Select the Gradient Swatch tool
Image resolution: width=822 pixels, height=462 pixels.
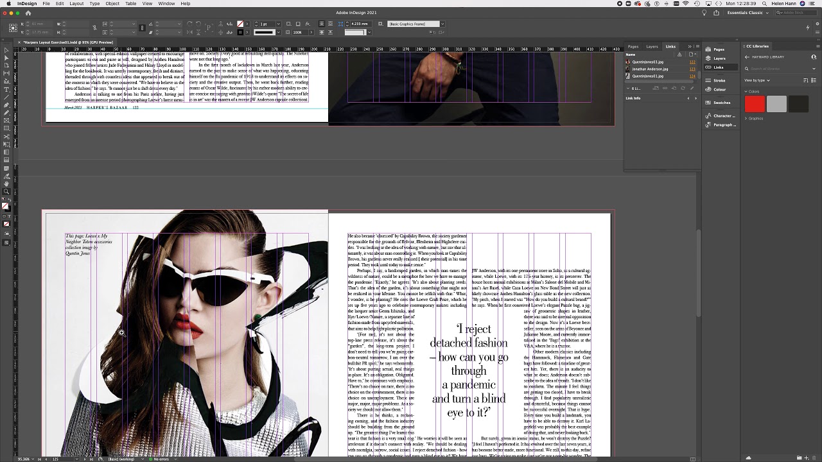coord(6,152)
